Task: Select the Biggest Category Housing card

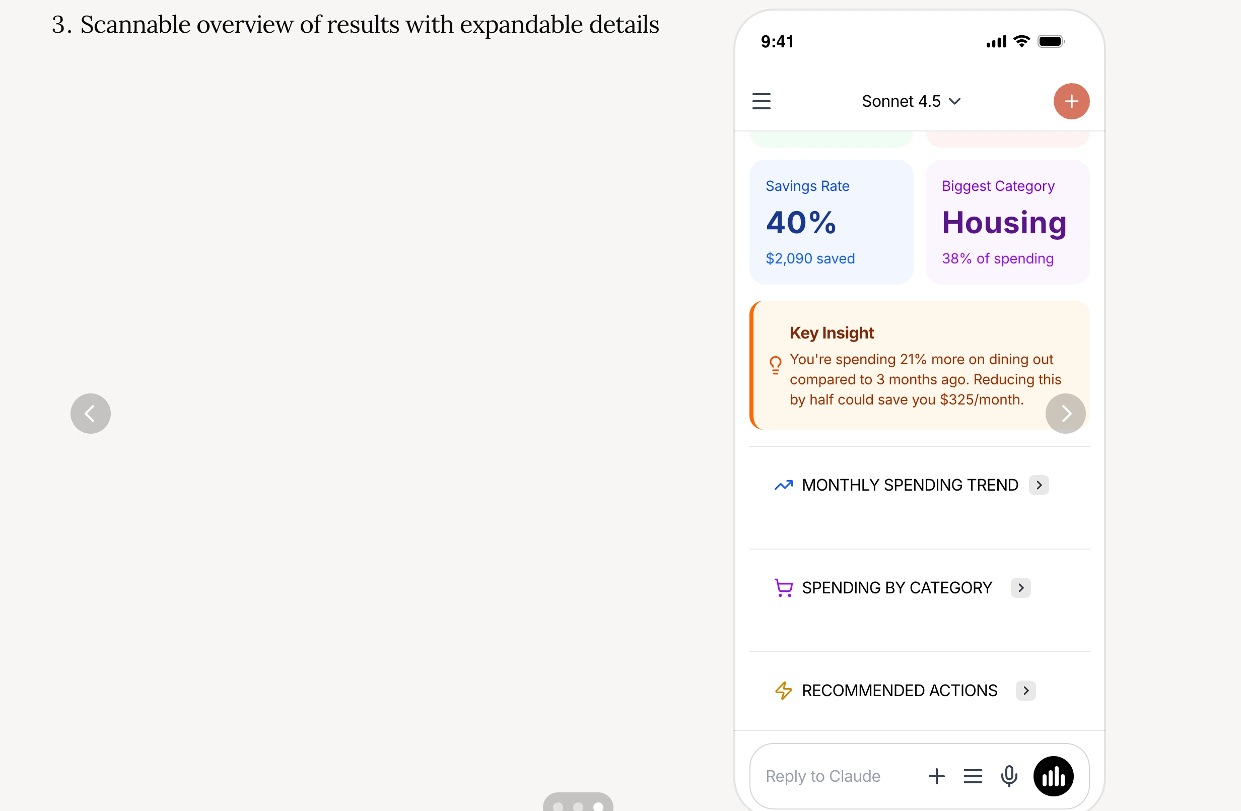Action: pos(1007,222)
